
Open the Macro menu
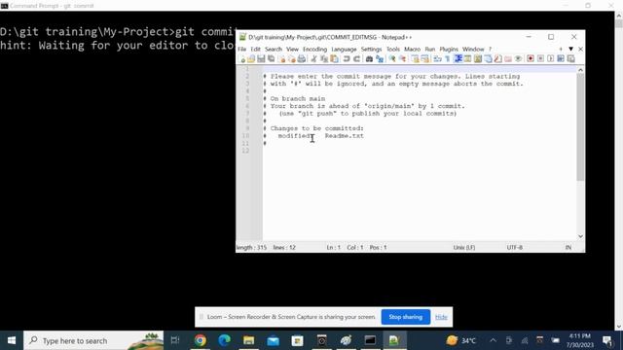pos(412,50)
